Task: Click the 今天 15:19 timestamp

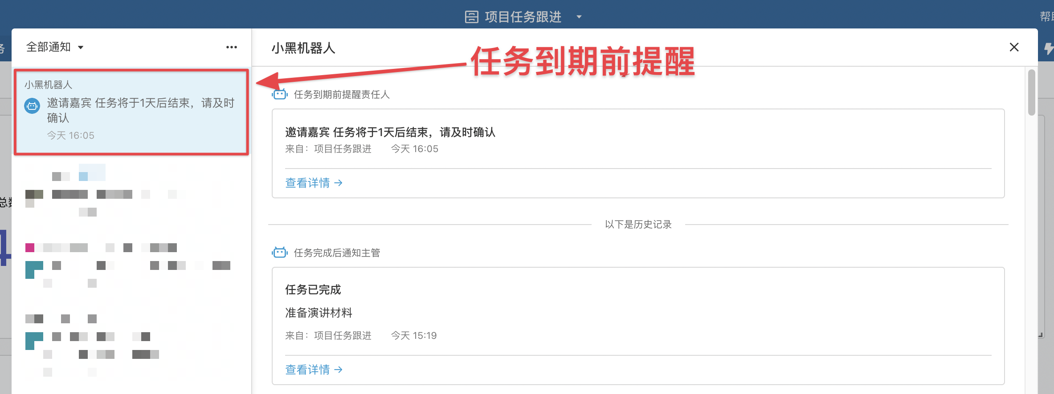Action: 414,335
